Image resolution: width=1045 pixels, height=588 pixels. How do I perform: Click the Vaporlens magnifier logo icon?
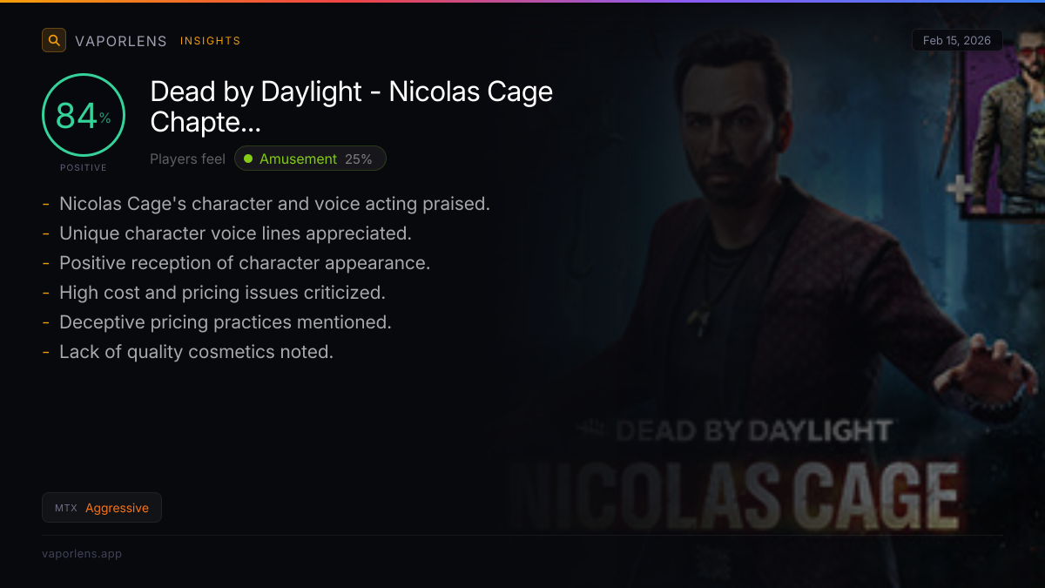pos(54,40)
